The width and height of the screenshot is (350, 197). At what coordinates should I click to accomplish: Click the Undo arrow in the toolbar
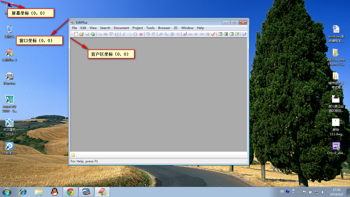[148, 34]
